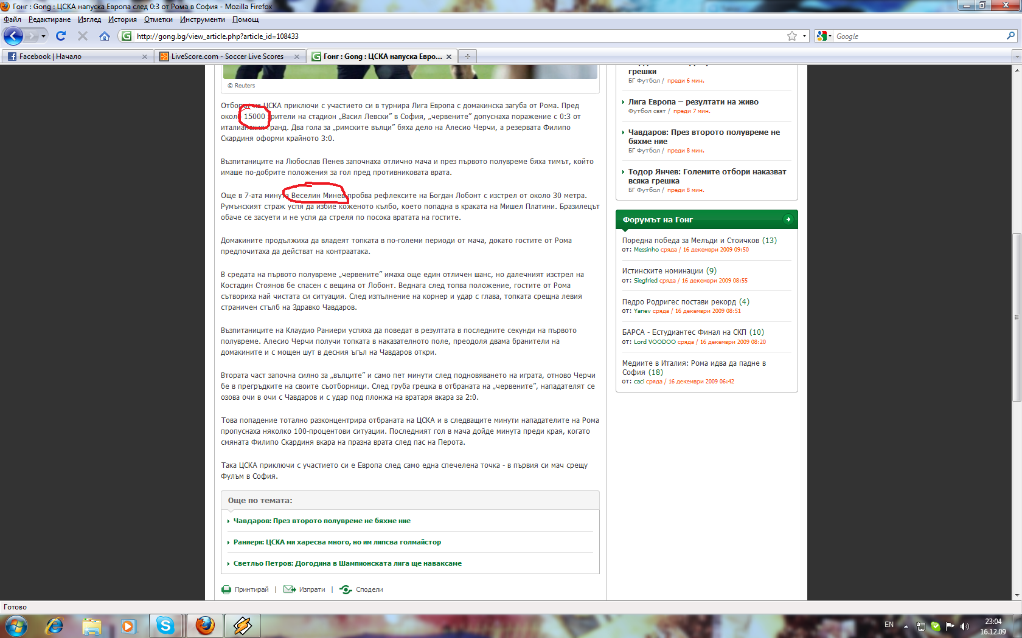Click the vertical page scrollbar thumb
The height and width of the screenshot is (638, 1022).
pos(1016,316)
